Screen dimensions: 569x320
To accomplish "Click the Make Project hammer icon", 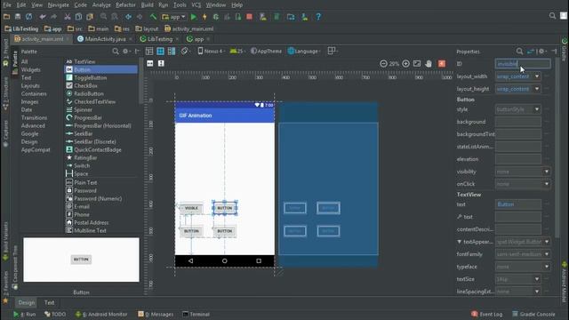I will point(153,17).
